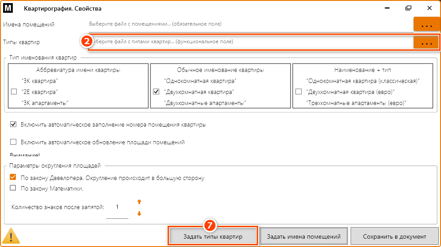Decrease decimal places with down arrow
This screenshot has width=441, height=247.
coord(139,214)
